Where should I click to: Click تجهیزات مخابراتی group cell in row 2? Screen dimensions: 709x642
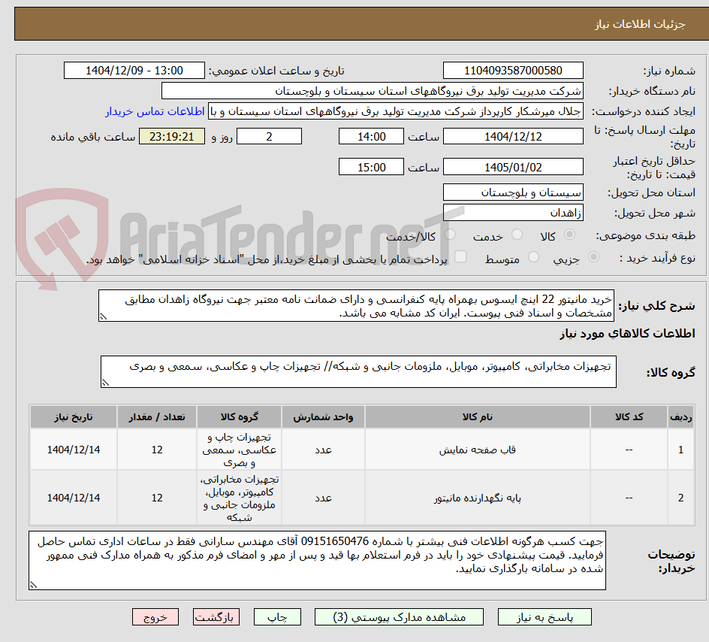click(239, 498)
